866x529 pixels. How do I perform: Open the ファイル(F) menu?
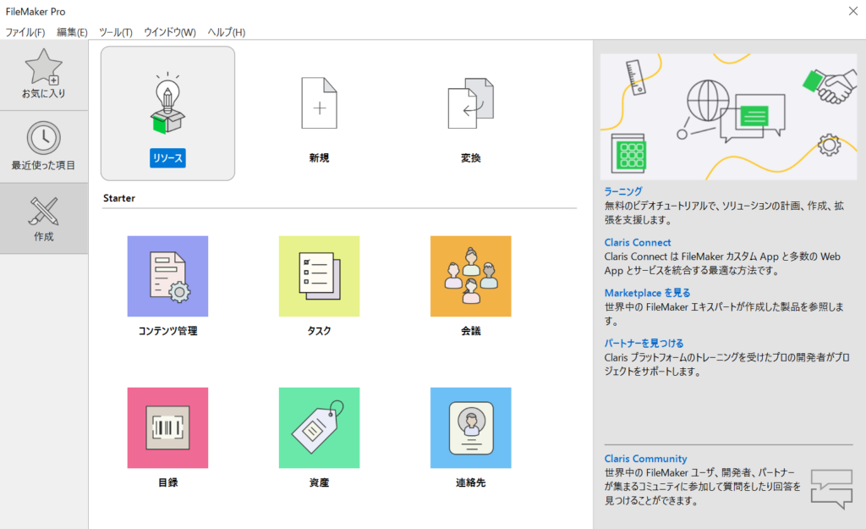coord(25,32)
